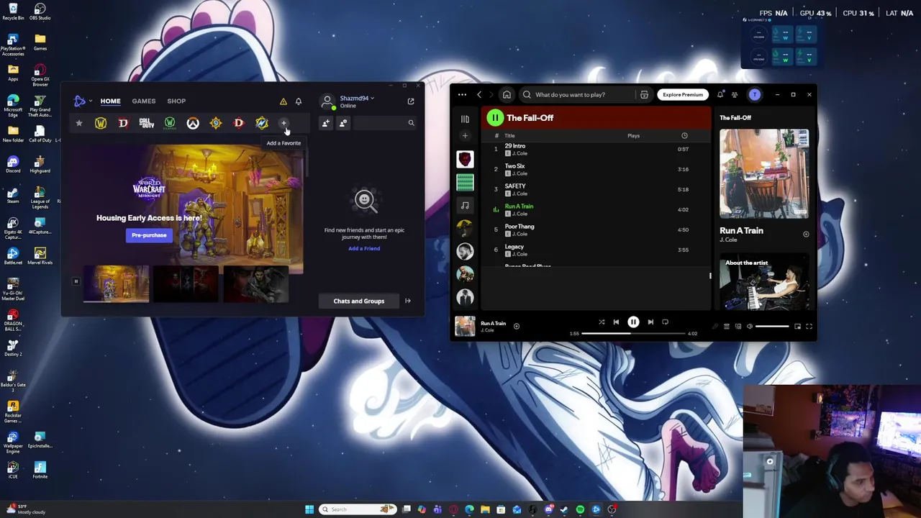The image size is (921, 518).
Task: Go to Spotify Home
Action: 507,94
